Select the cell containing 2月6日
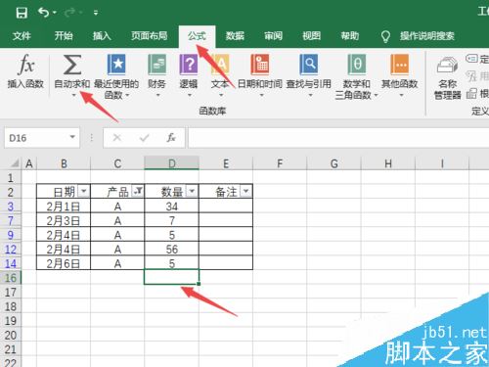489x367 pixels. (x=64, y=263)
